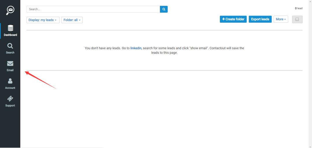The width and height of the screenshot is (312, 148).
Task: Expand the More dropdown menu
Action: [x=281, y=19]
